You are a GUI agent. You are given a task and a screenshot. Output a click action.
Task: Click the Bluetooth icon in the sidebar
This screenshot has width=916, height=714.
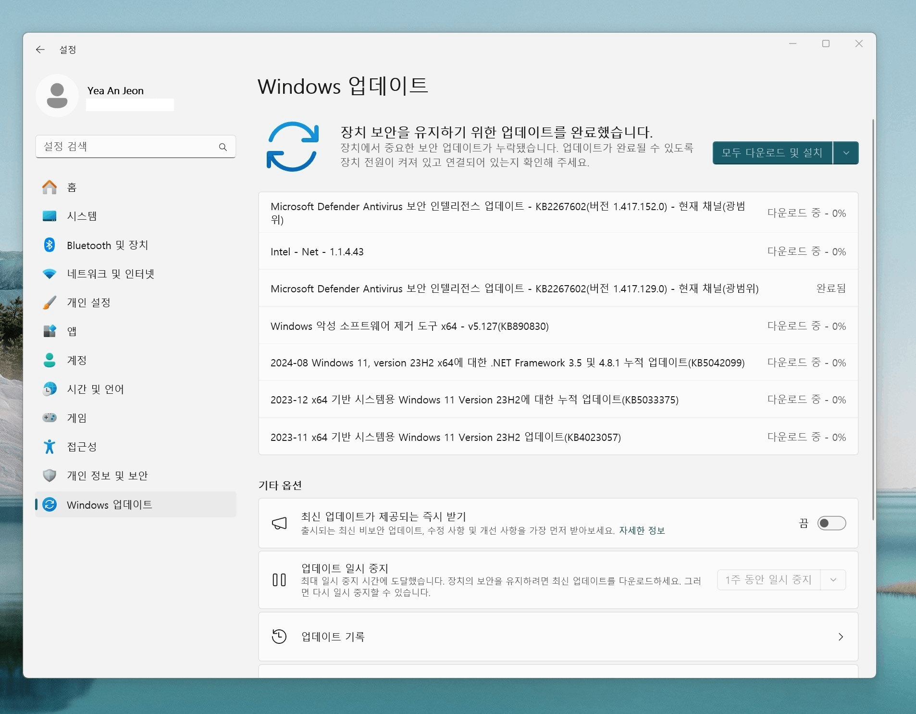point(50,245)
